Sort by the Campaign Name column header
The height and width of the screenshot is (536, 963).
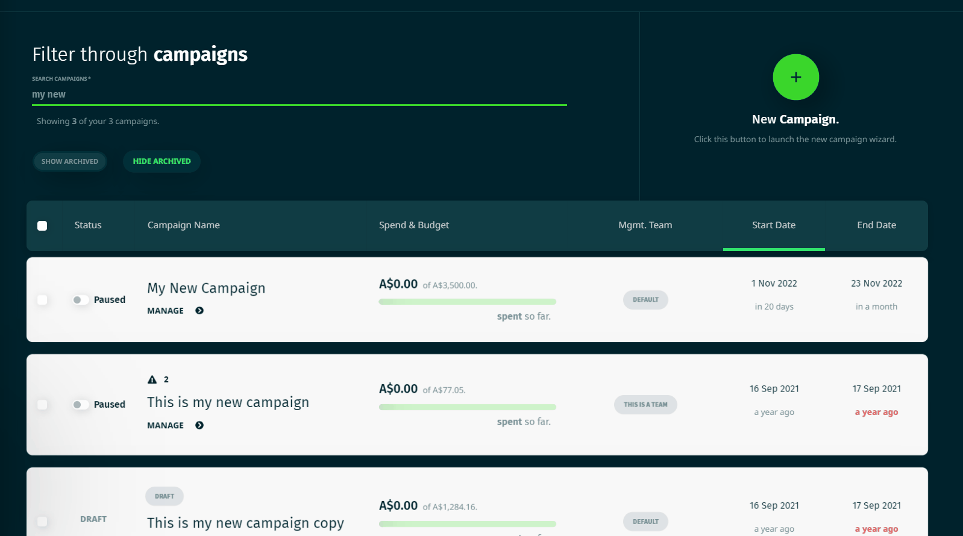tap(184, 225)
